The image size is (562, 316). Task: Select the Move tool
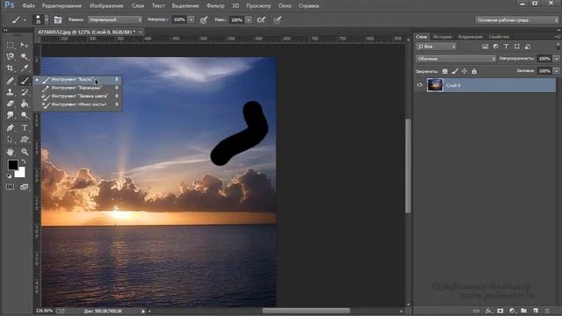coord(25,45)
